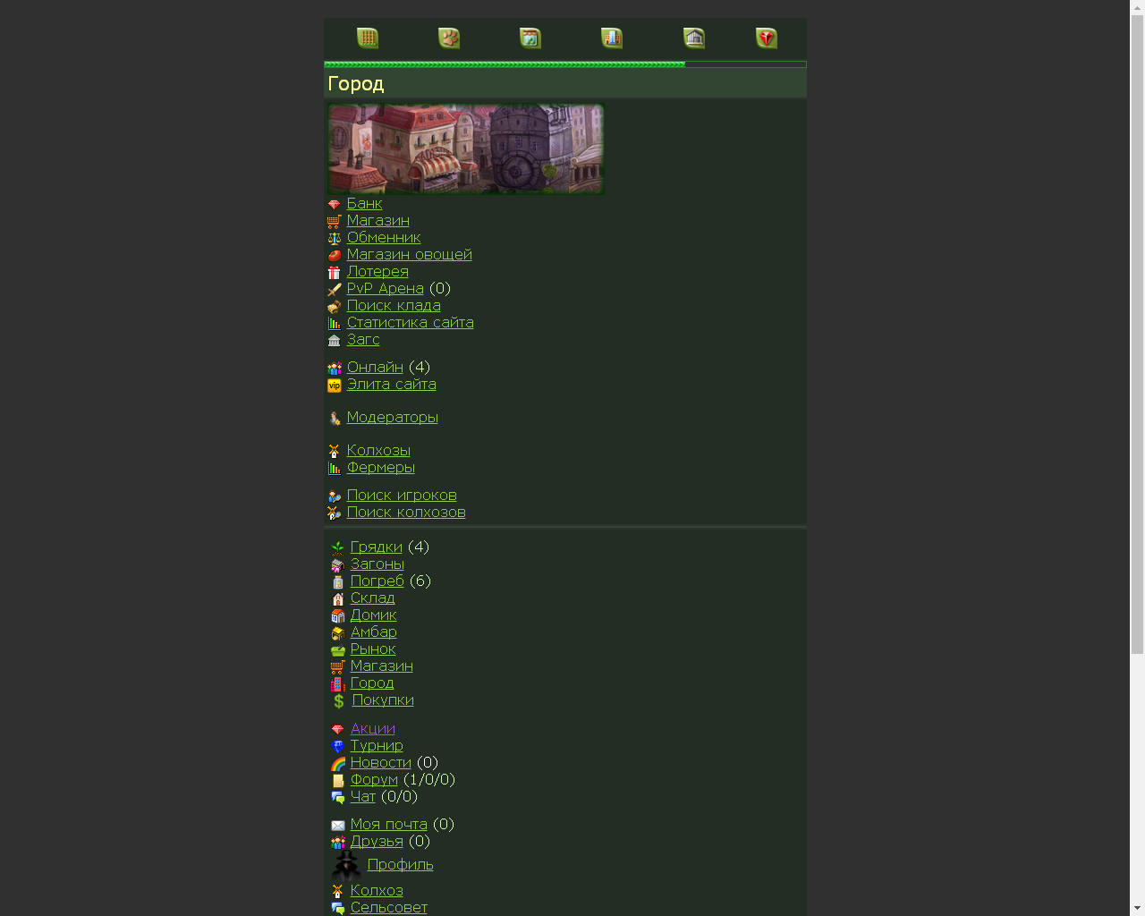Open Форум from the menu

coord(374,780)
